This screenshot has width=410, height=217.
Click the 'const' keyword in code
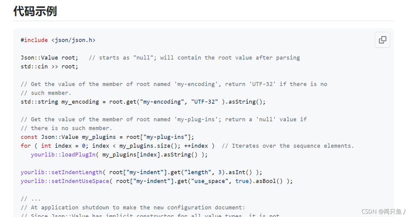(29, 137)
